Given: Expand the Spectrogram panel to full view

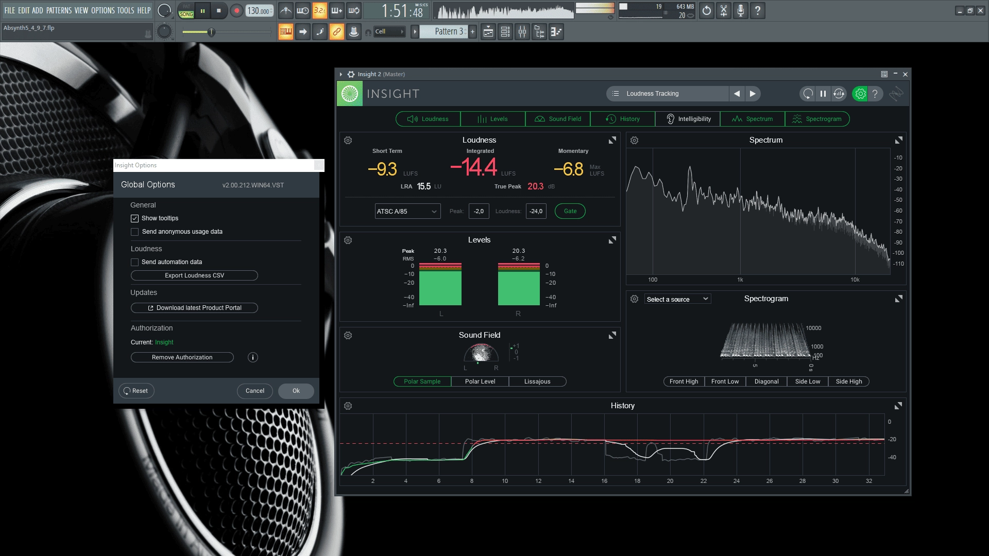Looking at the screenshot, I should [x=899, y=299].
